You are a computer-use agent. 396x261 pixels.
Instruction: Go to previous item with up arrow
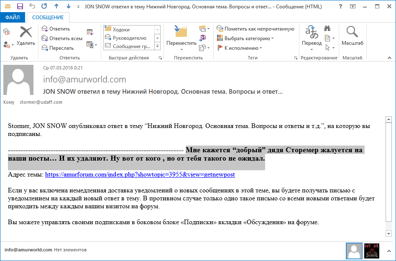56,7
